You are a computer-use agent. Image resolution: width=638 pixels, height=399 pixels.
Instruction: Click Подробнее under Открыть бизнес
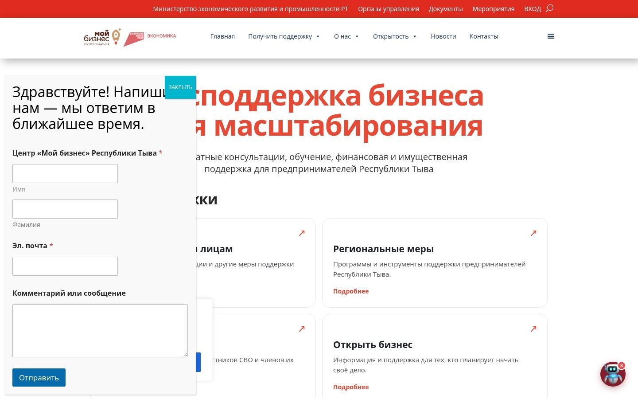[351, 387]
